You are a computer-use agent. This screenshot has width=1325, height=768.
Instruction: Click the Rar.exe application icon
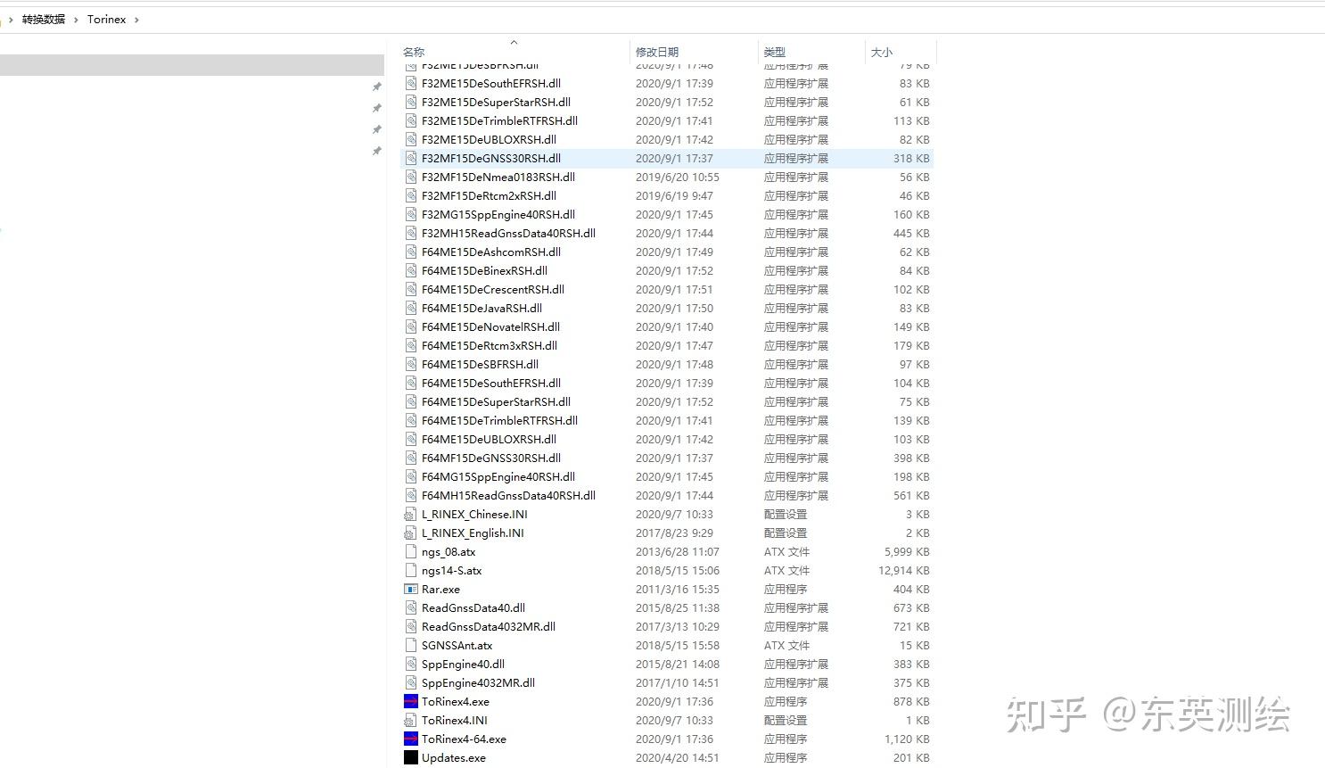click(x=411, y=589)
